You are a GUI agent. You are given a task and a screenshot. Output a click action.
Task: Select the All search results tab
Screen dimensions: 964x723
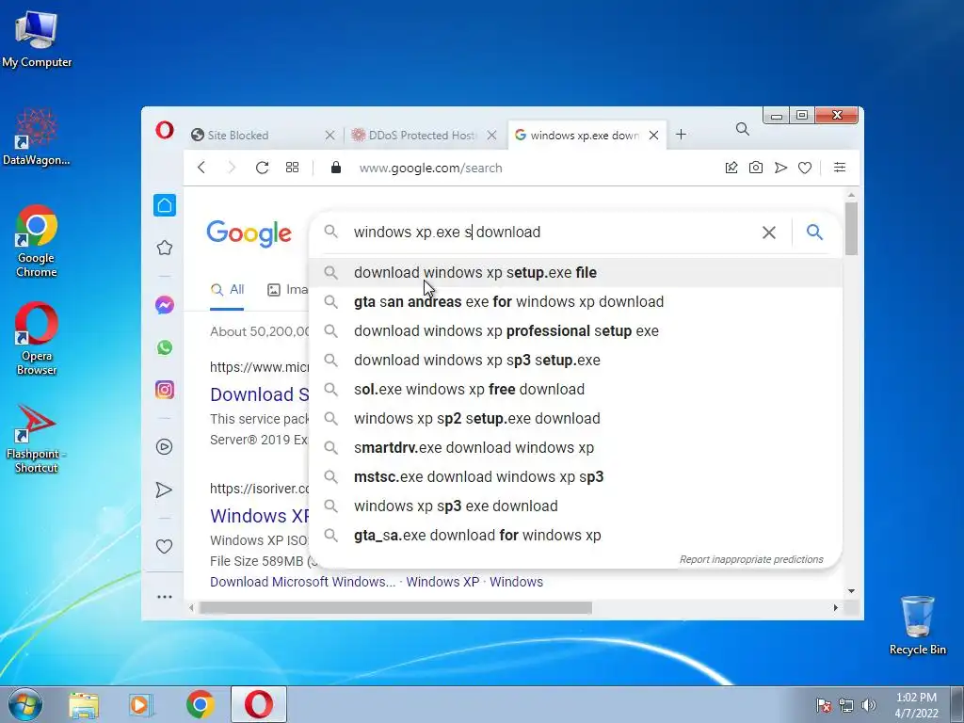(x=228, y=290)
